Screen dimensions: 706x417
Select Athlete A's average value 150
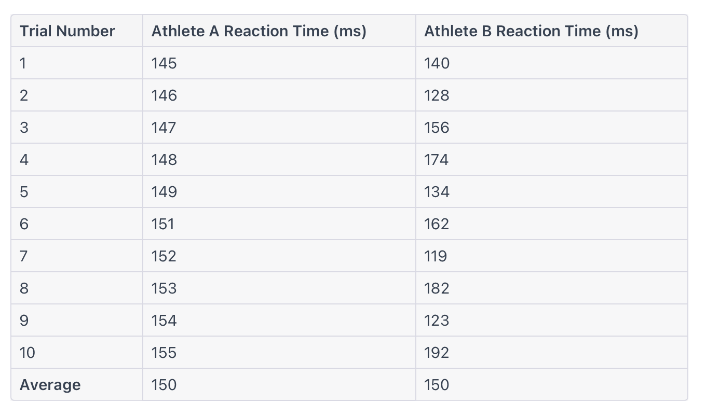pos(279,385)
